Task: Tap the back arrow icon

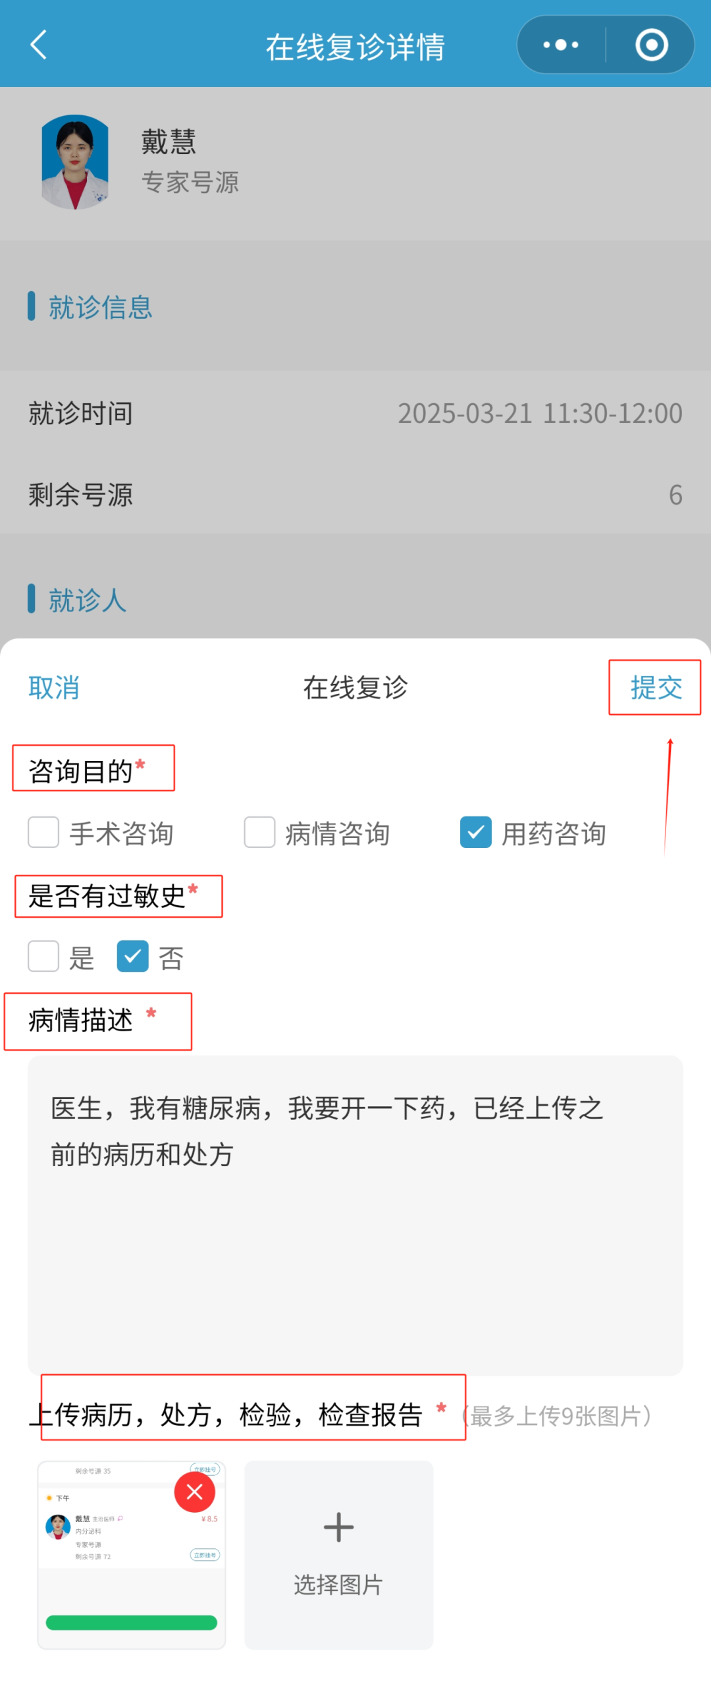Action: click(39, 45)
